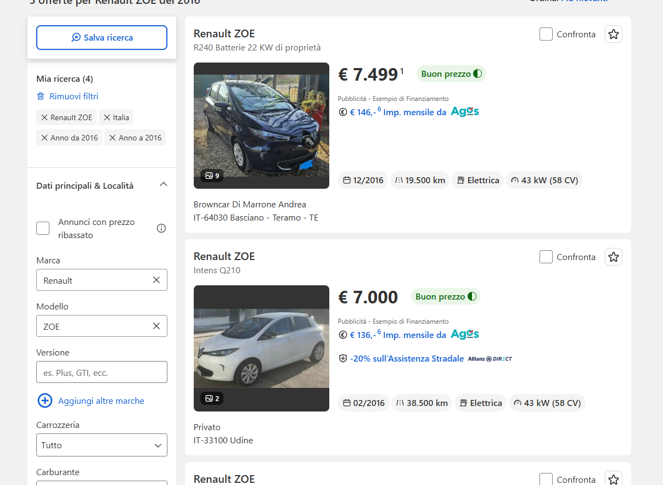Click Elettrica tag on first listing
Image resolution: width=663 pixels, height=485 pixels.
pyautogui.click(x=478, y=180)
